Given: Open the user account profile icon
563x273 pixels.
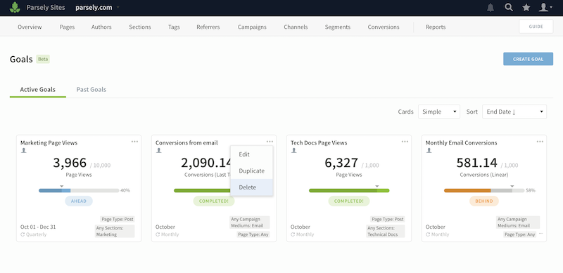Looking at the screenshot, I should pyautogui.click(x=545, y=7).
